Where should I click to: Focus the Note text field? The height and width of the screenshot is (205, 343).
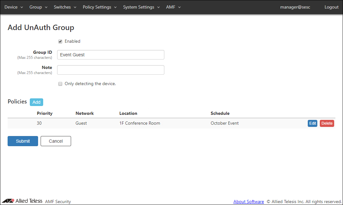110,70
